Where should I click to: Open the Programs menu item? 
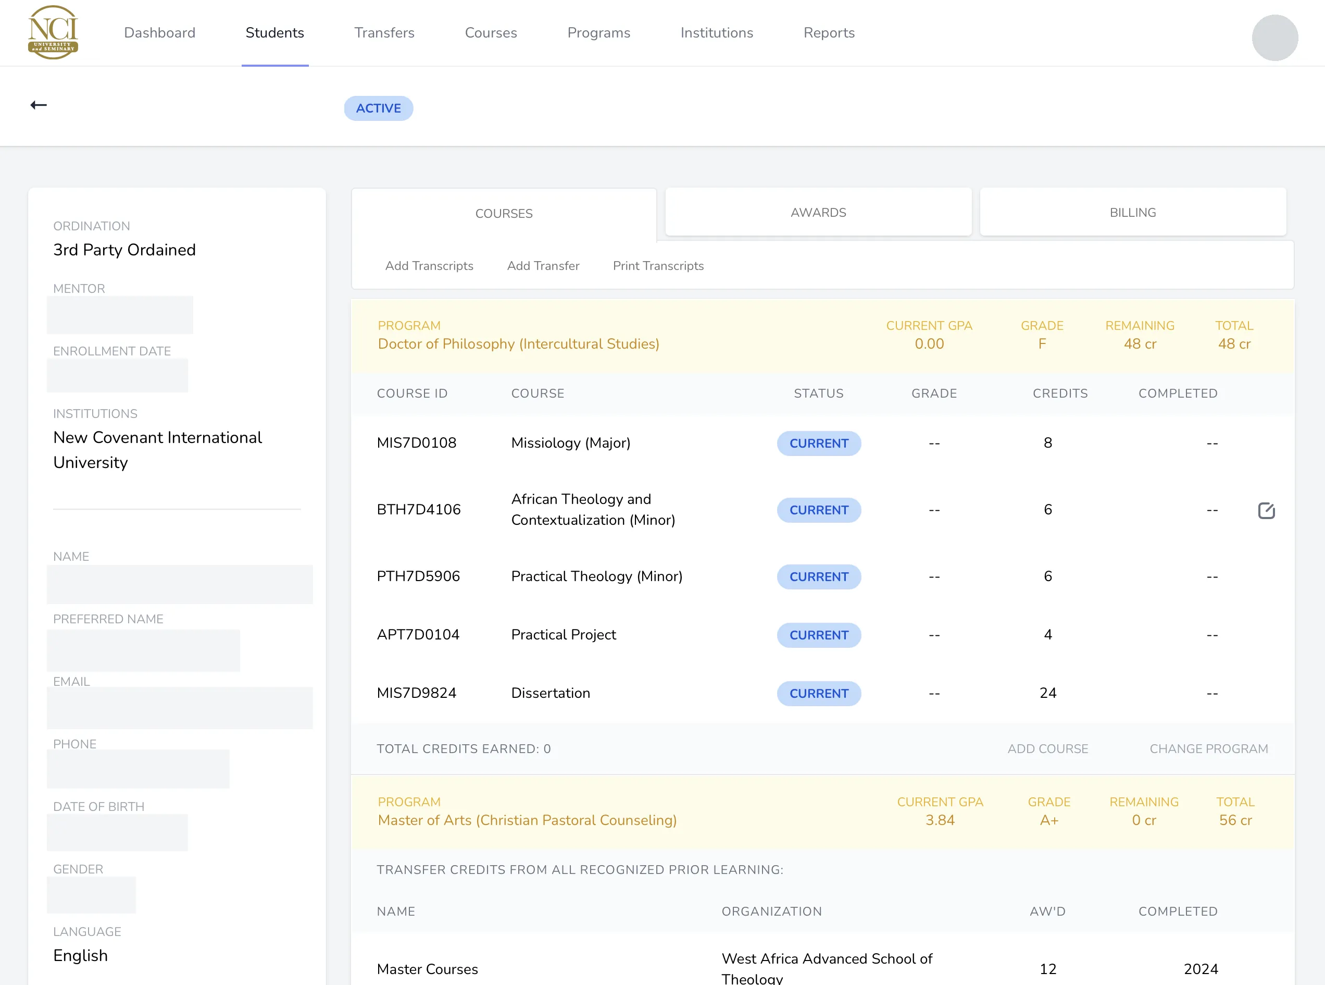click(599, 33)
